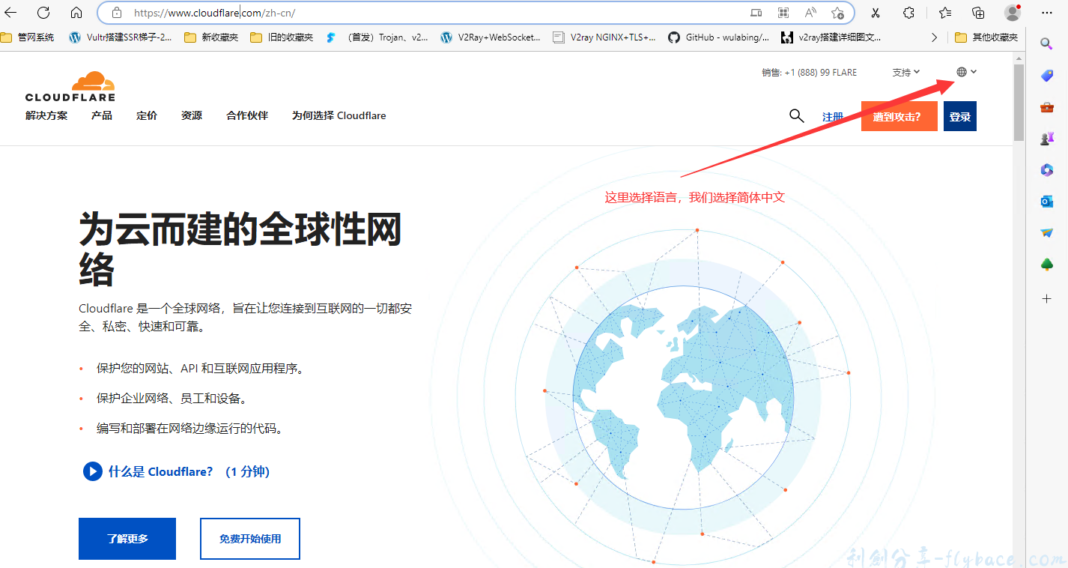Image resolution: width=1068 pixels, height=568 pixels.
Task: Open sidebar Search tool
Action: pos(1047,44)
